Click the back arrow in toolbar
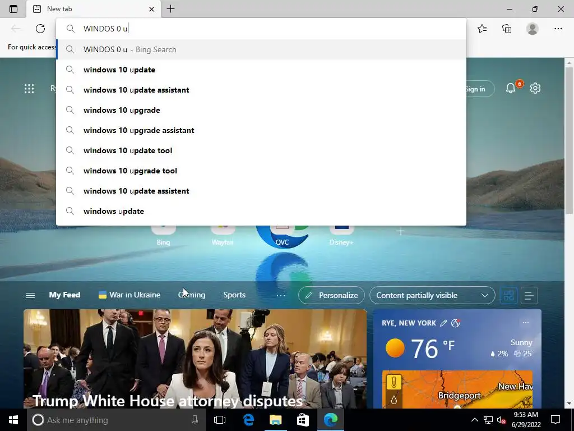 [15, 29]
